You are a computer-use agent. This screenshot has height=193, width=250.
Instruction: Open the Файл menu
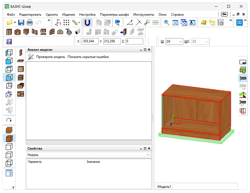coord(11,14)
